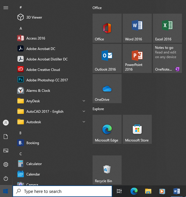Expand the Autodesk folder chevron
Screen dimensions: 186x197
84,122
